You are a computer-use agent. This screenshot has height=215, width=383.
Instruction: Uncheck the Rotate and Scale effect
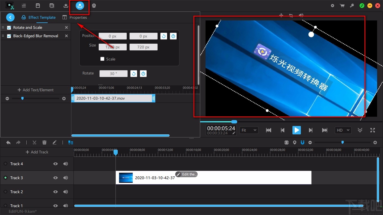[9, 27]
